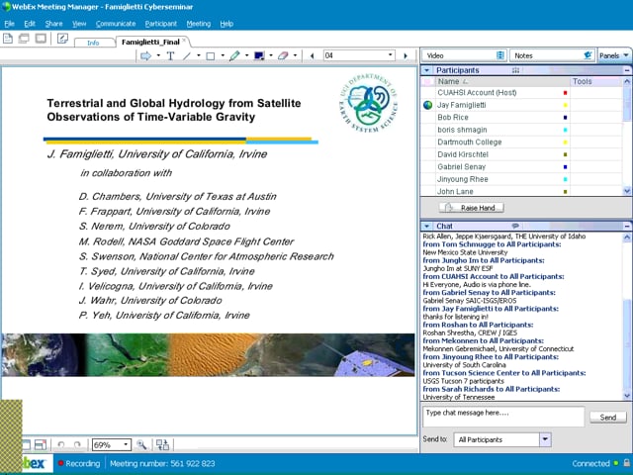
Task: Open the Panels dropdown
Action: [614, 55]
